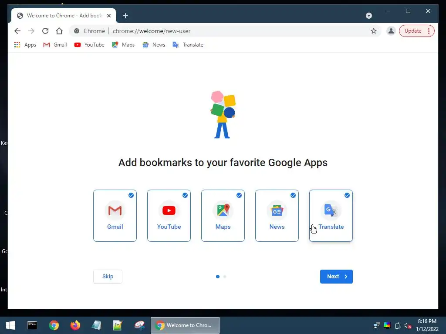Open the Maps bookmark in the bookmarks bar
446x334 pixels.
pyautogui.click(x=123, y=45)
